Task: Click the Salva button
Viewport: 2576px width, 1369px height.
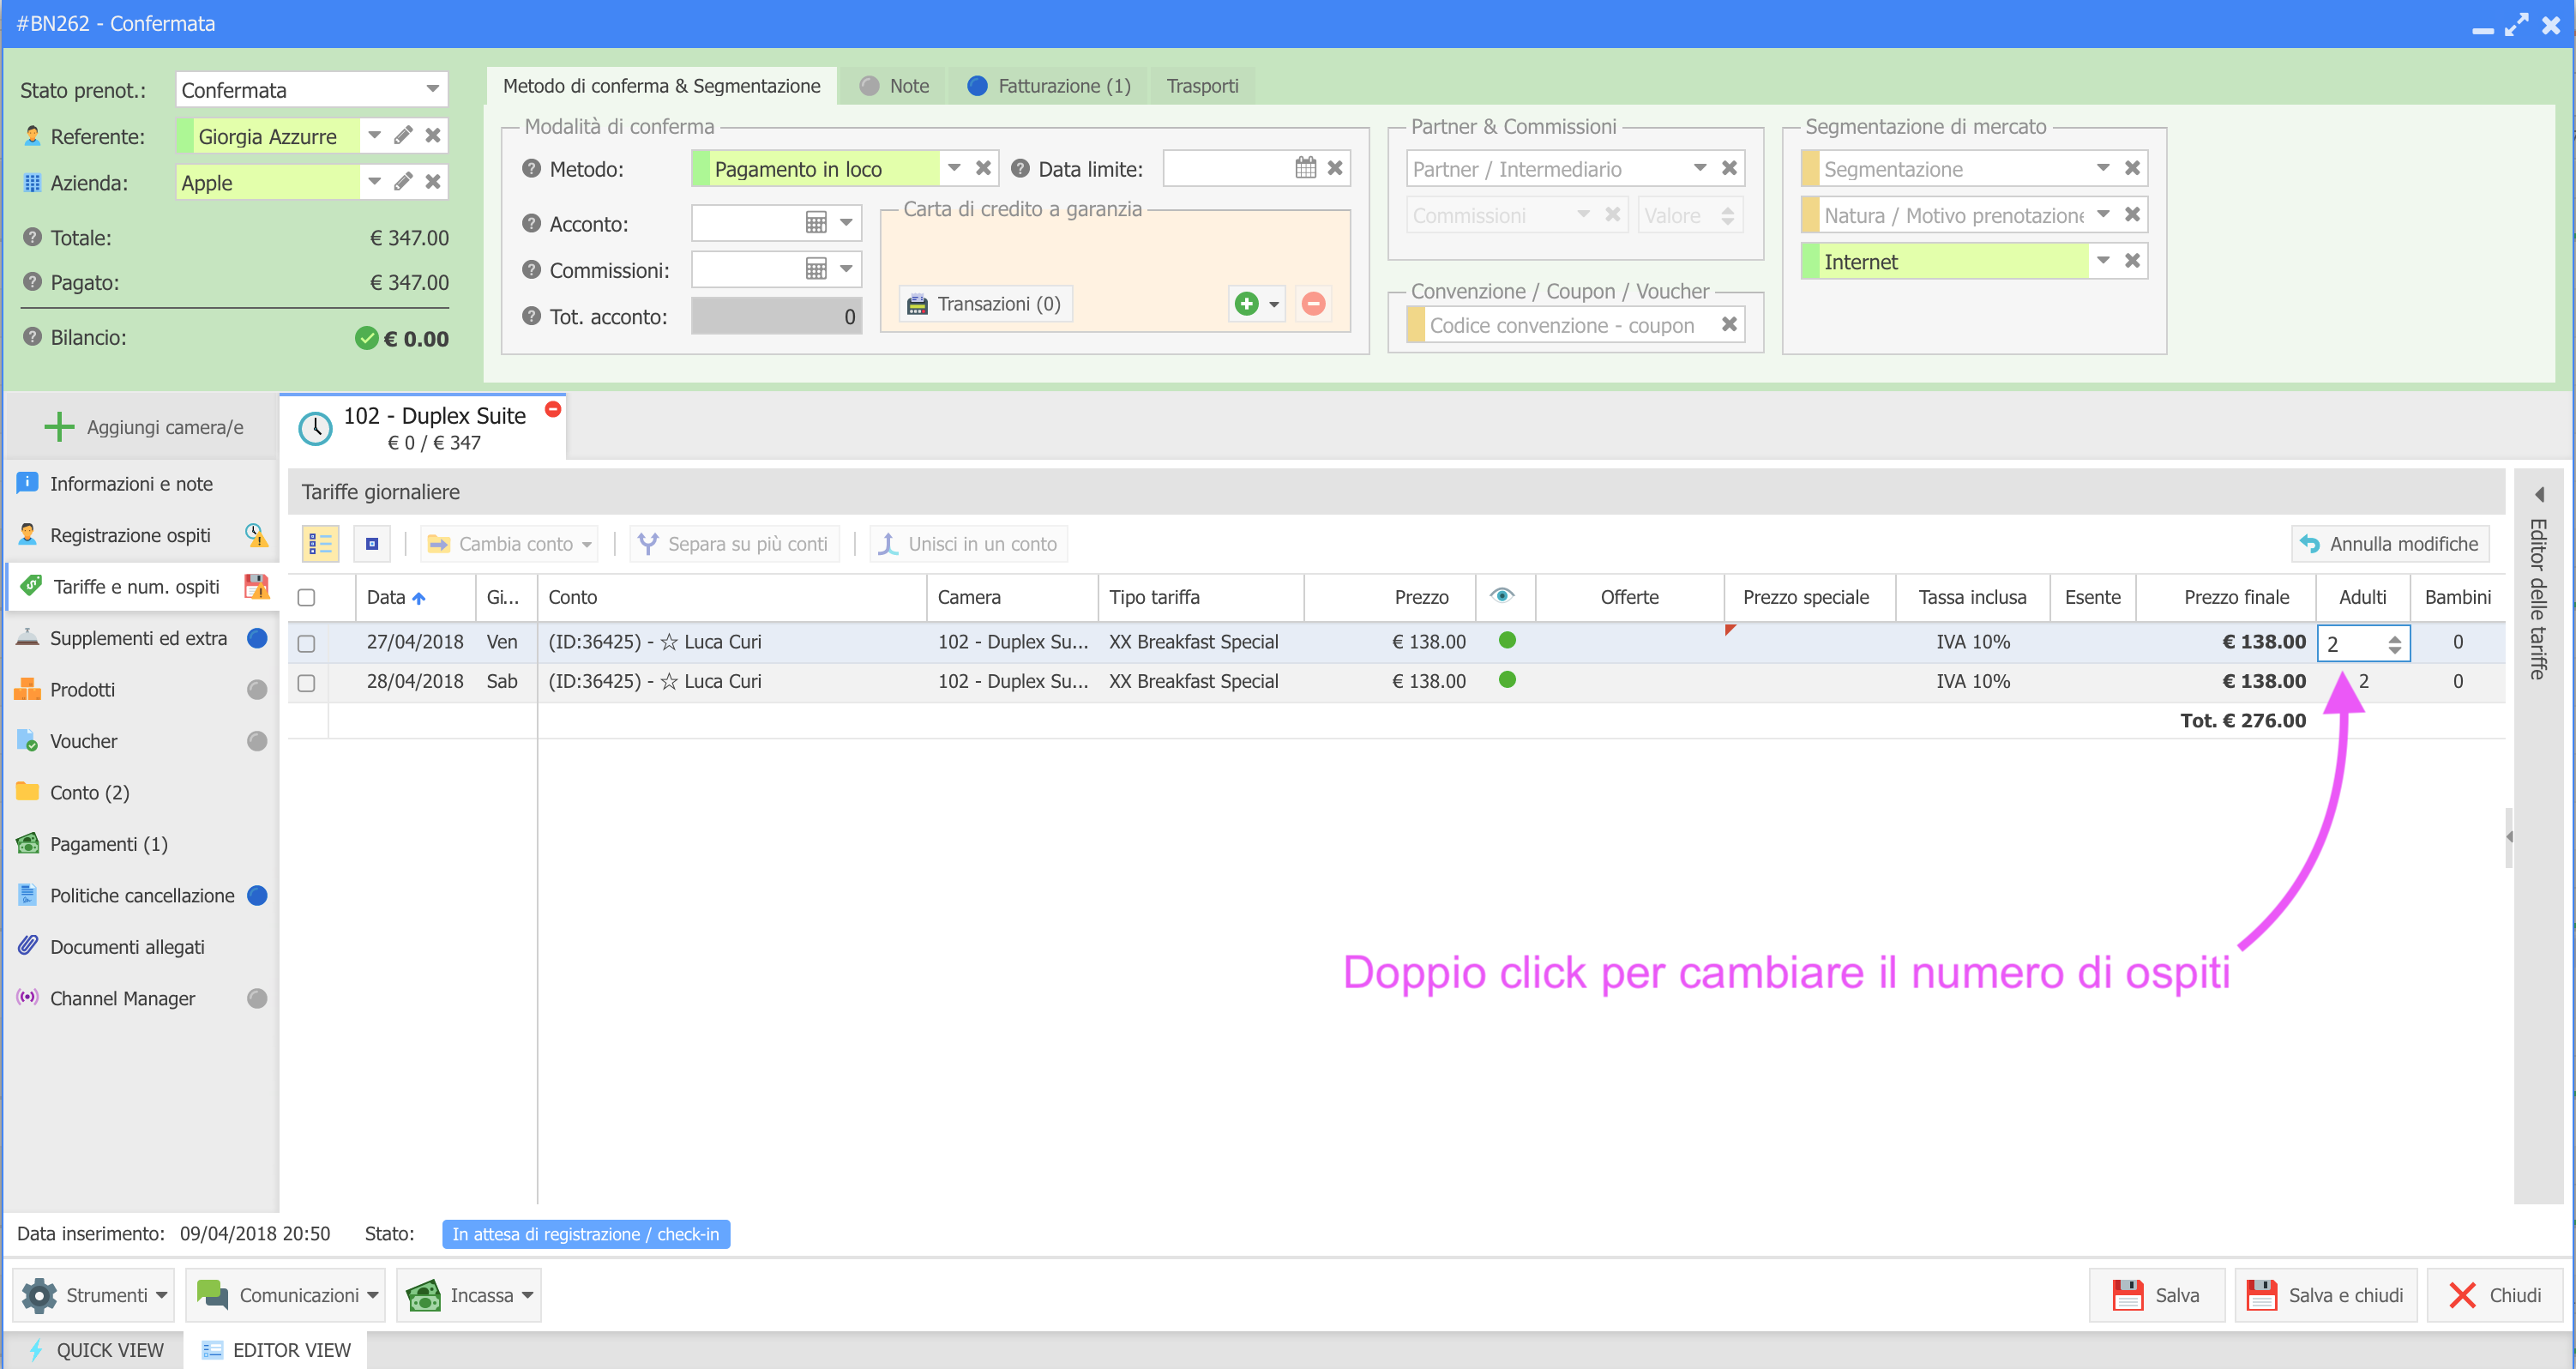Action: pyautogui.click(x=2157, y=1296)
